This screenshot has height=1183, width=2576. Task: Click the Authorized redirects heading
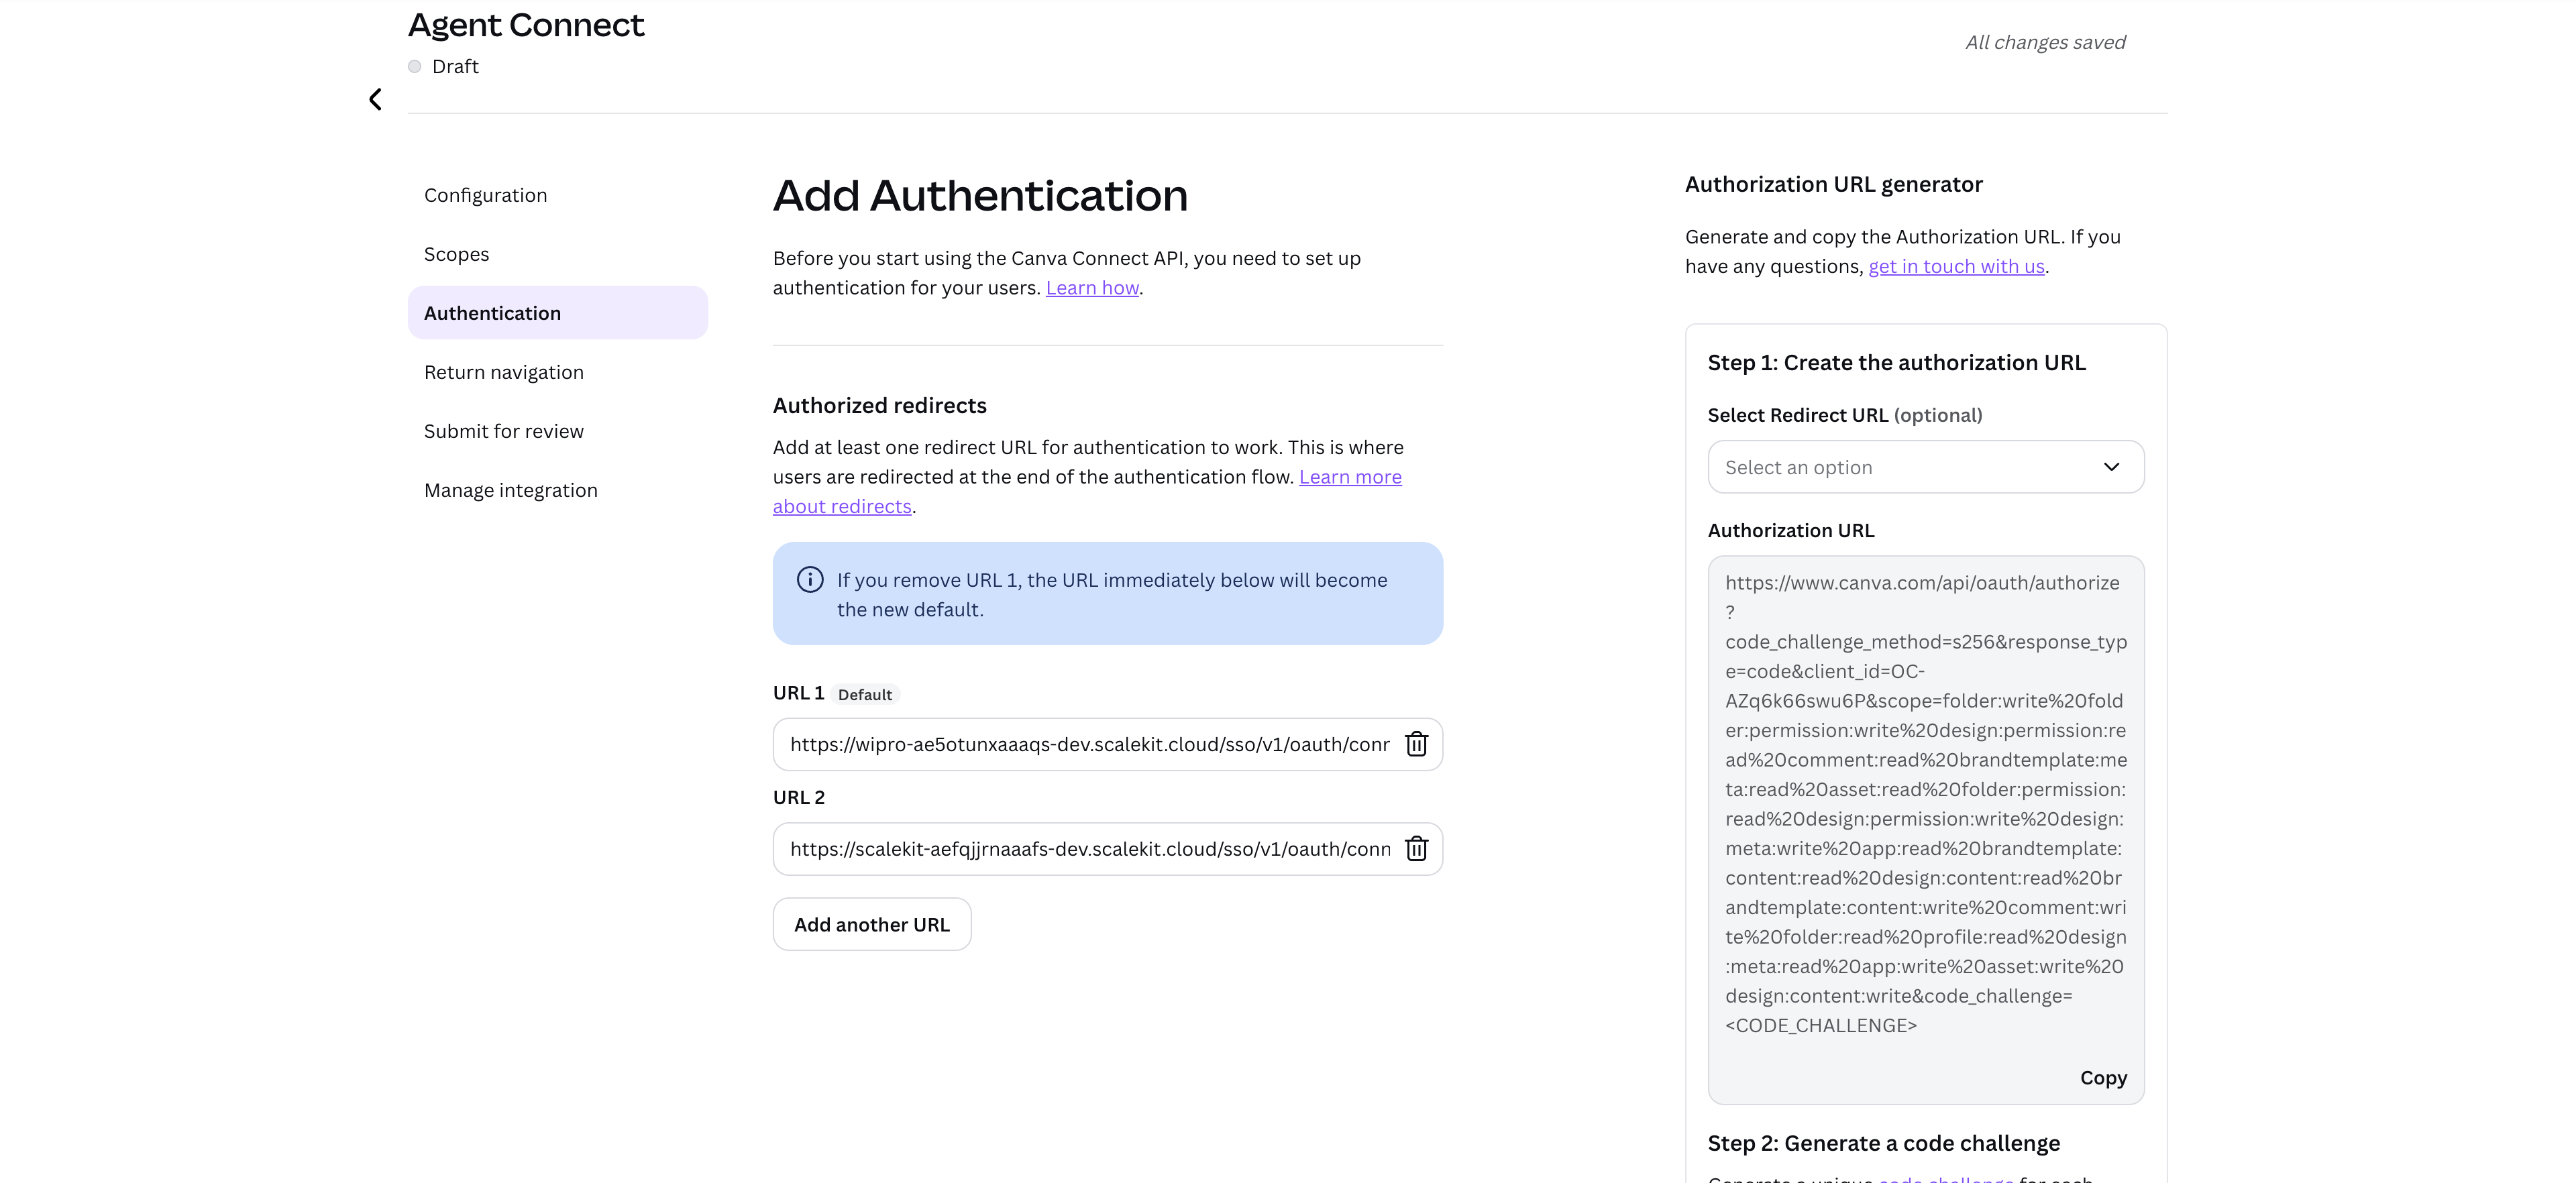click(x=879, y=405)
